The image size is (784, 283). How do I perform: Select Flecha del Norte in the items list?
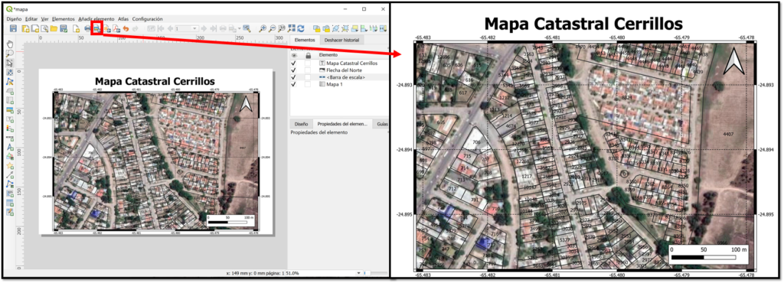[345, 70]
